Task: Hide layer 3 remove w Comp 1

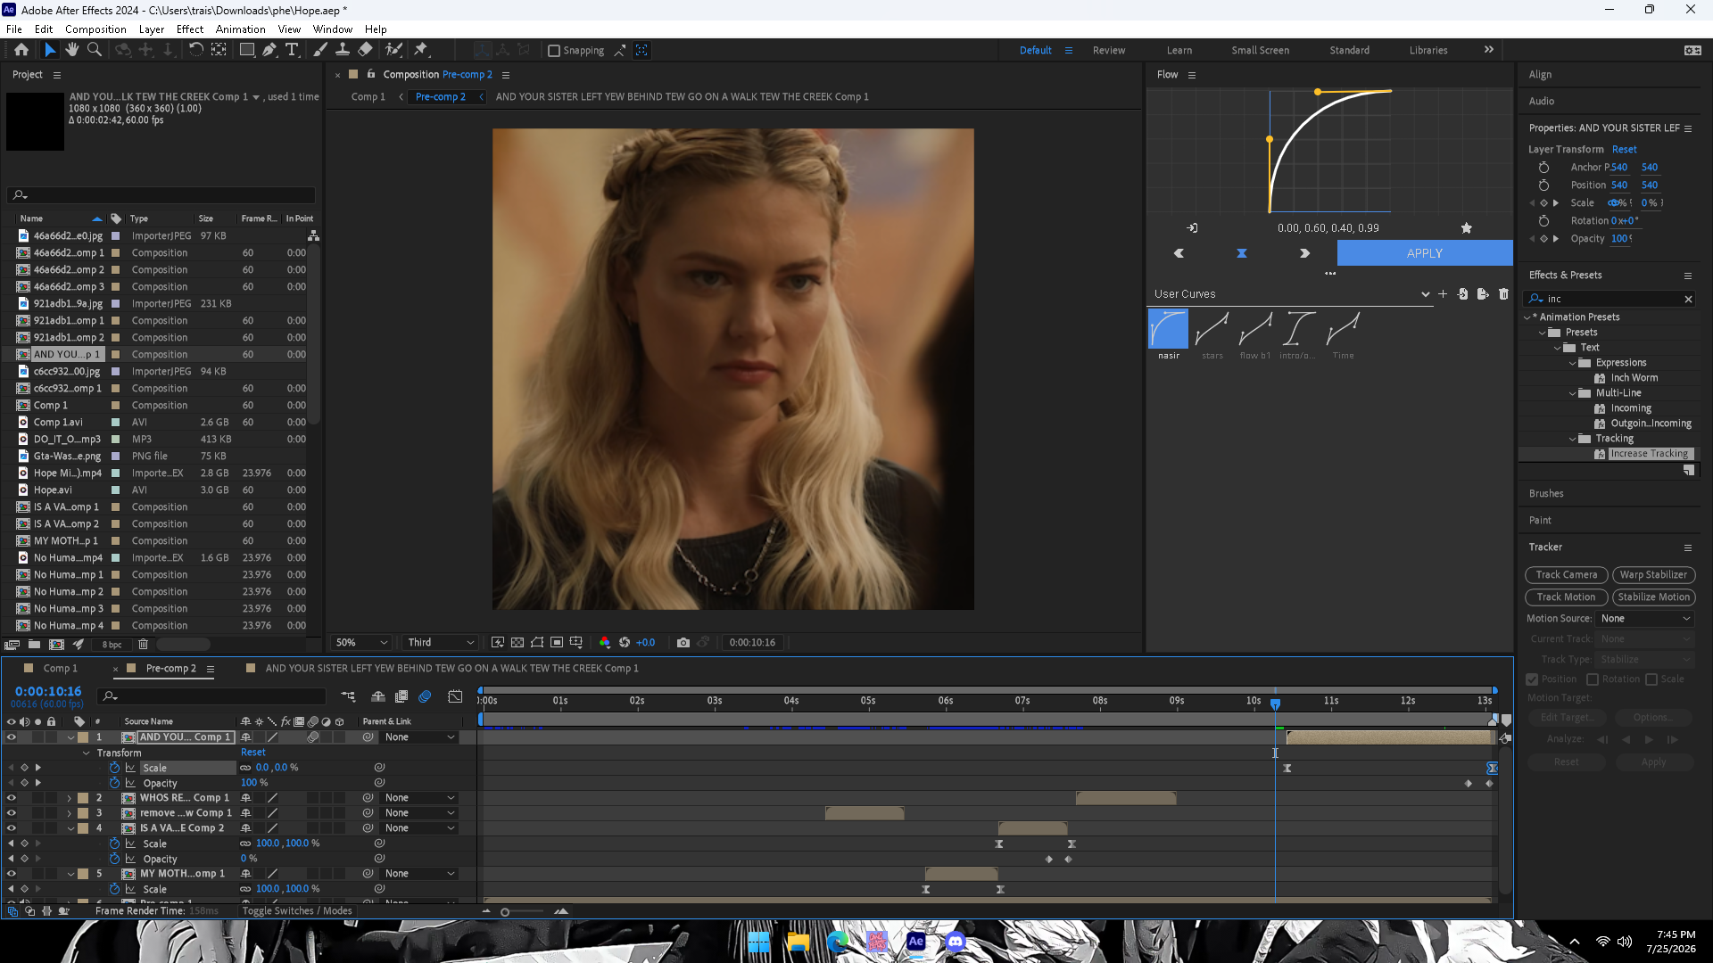Action: pyautogui.click(x=12, y=813)
